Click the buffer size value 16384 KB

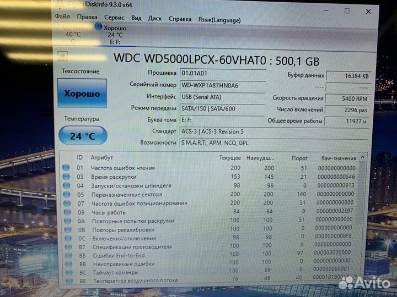tap(348, 76)
